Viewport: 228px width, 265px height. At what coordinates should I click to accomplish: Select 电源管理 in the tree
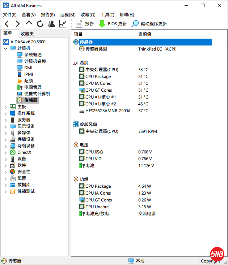click(33, 87)
